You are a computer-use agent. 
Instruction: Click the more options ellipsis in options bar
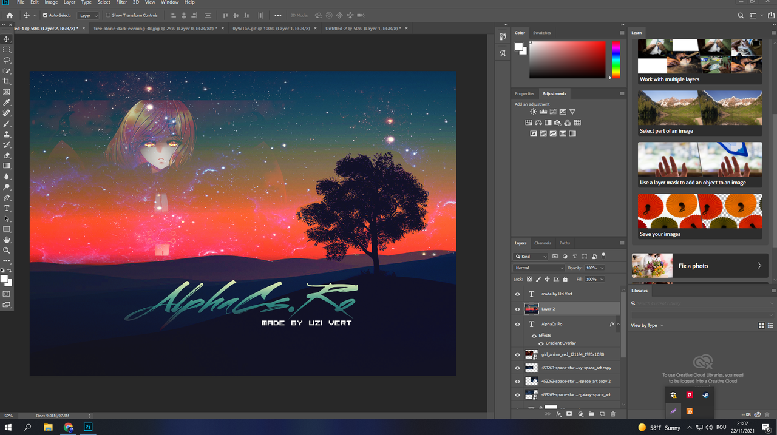(x=278, y=15)
